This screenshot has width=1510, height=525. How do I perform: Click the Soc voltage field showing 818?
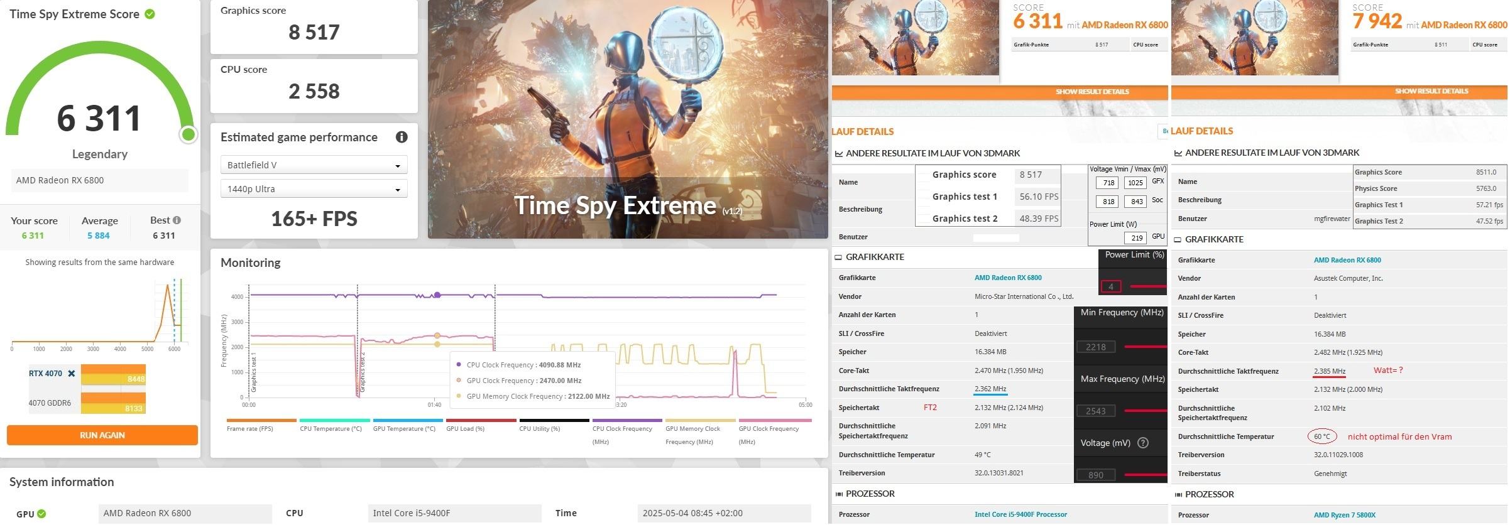pyautogui.click(x=1107, y=202)
